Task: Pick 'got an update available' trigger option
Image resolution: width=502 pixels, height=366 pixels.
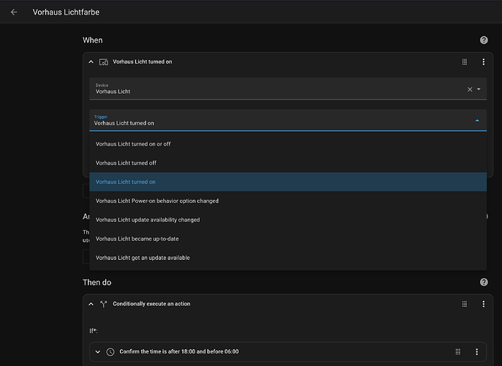Action: pos(143,258)
